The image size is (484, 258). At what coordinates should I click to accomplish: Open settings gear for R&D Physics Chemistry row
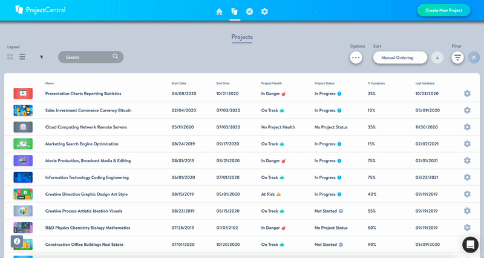pyautogui.click(x=467, y=227)
